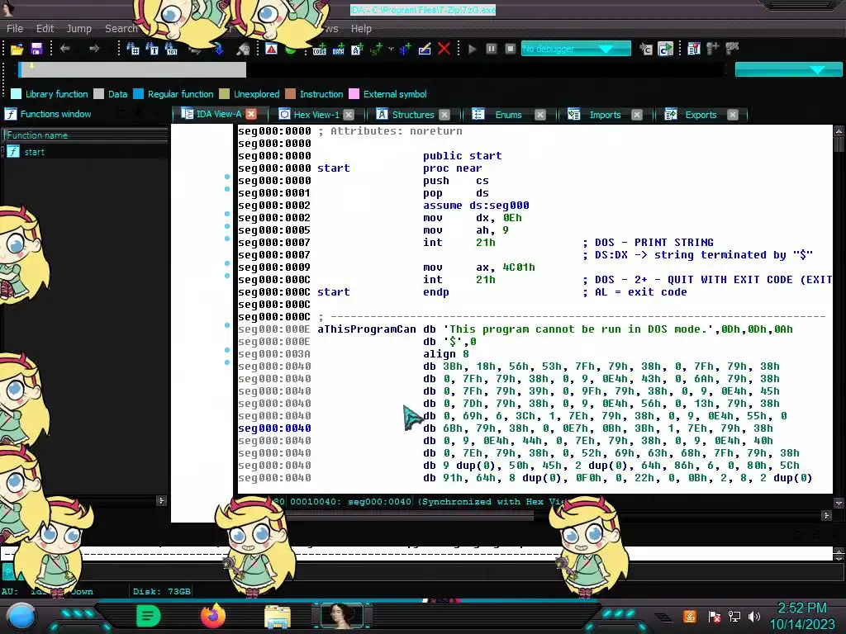Viewport: 846px width, 634px height.
Task: Click the 'align 8' directive
Action: (x=445, y=354)
